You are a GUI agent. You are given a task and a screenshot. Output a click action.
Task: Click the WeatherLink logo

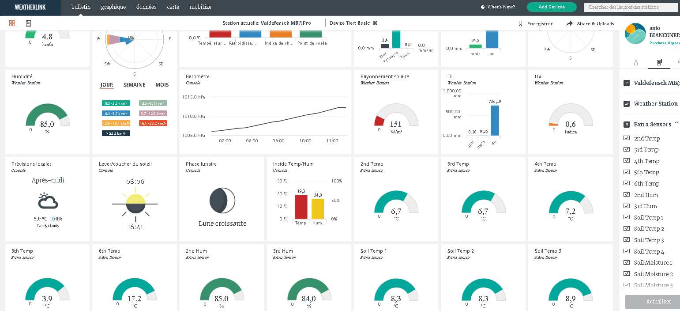(30, 7)
